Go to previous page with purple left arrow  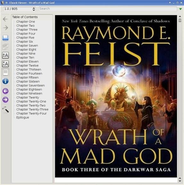click(x=5, y=91)
